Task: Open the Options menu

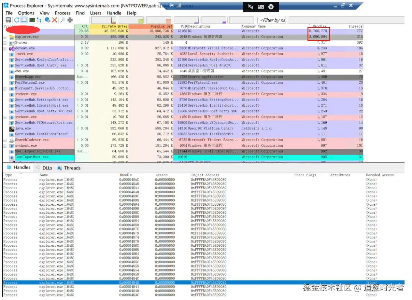Action: (26, 13)
